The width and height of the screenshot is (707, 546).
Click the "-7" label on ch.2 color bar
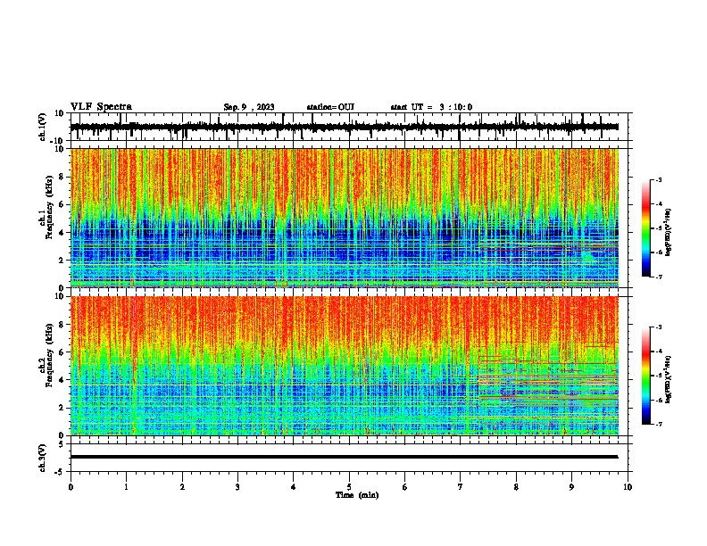659,425
